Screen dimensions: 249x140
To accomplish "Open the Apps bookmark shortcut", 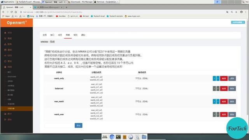I will click(x=6, y=16).
